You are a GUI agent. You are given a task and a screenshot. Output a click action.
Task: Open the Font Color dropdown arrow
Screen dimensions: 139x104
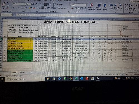(x=36, y=8)
